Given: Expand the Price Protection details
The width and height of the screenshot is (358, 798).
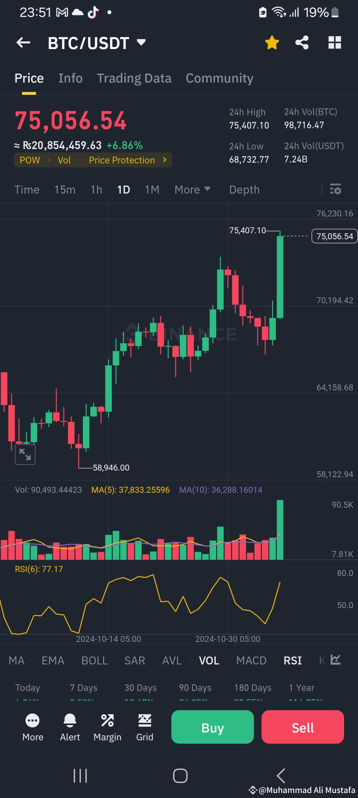Looking at the screenshot, I should [126, 160].
